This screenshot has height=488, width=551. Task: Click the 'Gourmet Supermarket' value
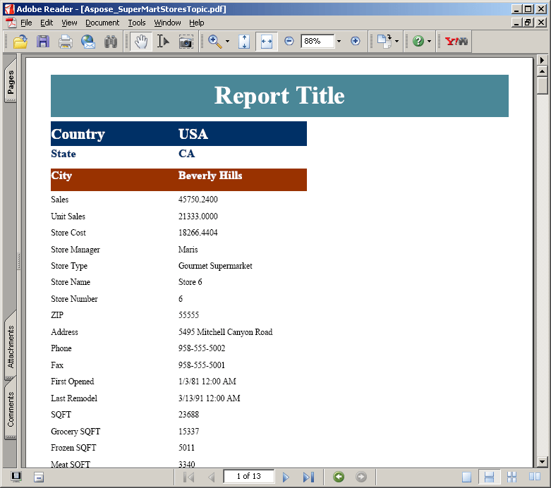point(215,266)
